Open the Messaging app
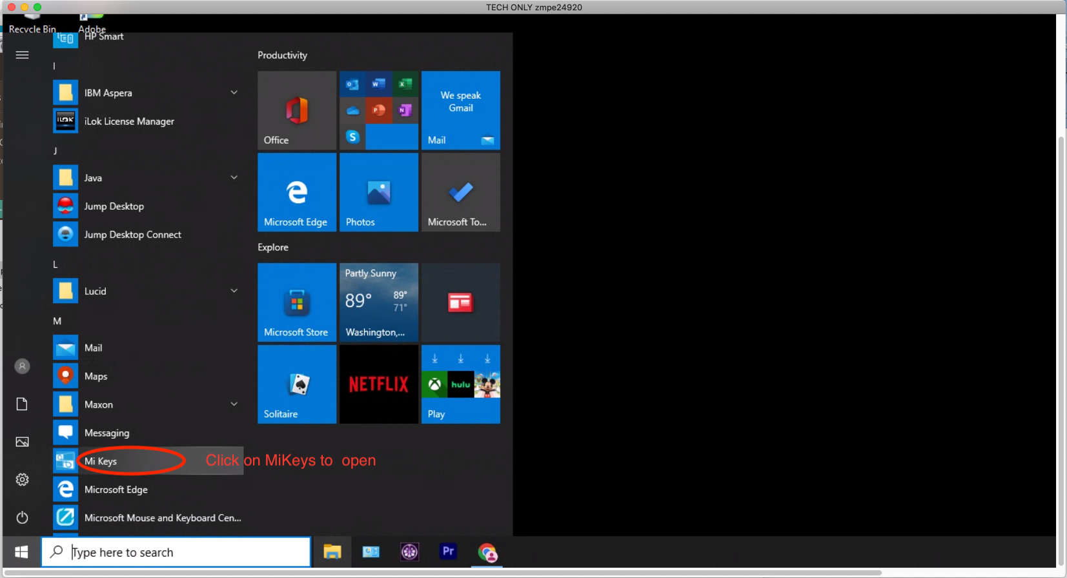 click(148, 433)
